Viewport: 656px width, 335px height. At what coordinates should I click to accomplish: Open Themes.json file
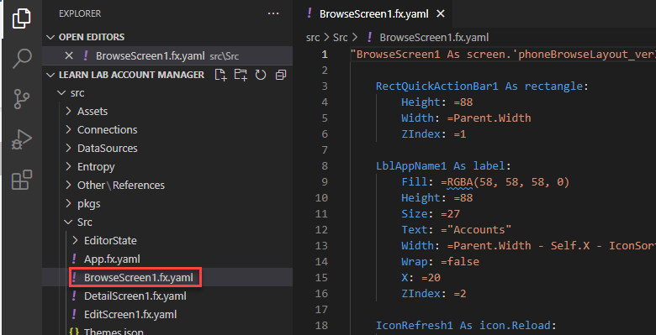pos(114,332)
